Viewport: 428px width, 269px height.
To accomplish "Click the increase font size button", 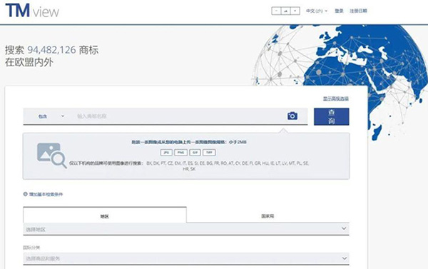I will 295,11.
